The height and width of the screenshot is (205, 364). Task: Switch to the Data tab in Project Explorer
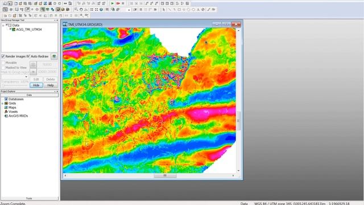point(30,95)
